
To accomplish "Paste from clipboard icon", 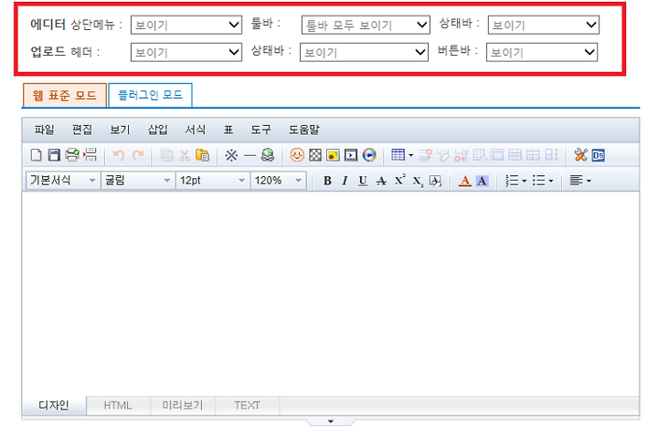I will [202, 155].
